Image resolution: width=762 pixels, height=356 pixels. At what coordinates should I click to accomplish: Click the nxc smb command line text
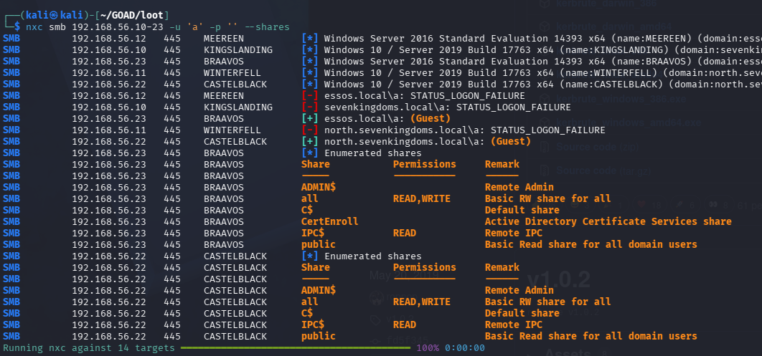click(x=157, y=27)
